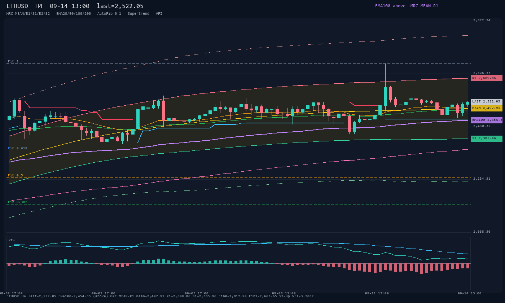Click the last=2,522.05 header value
Image resolution: width=505 pixels, height=303 pixels.
[120, 6]
